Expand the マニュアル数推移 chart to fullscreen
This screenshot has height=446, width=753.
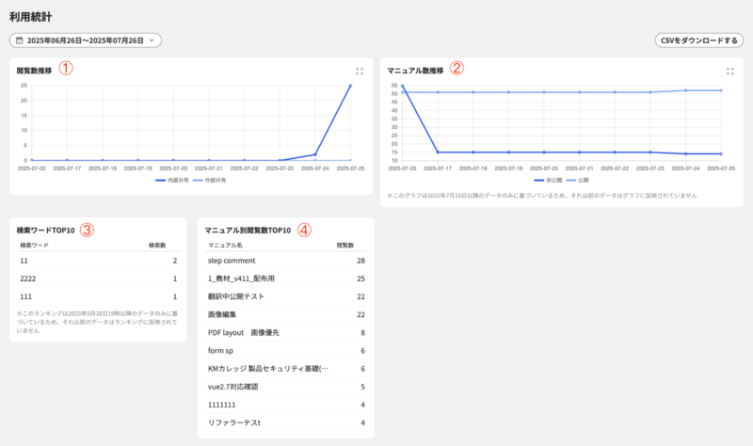(730, 71)
